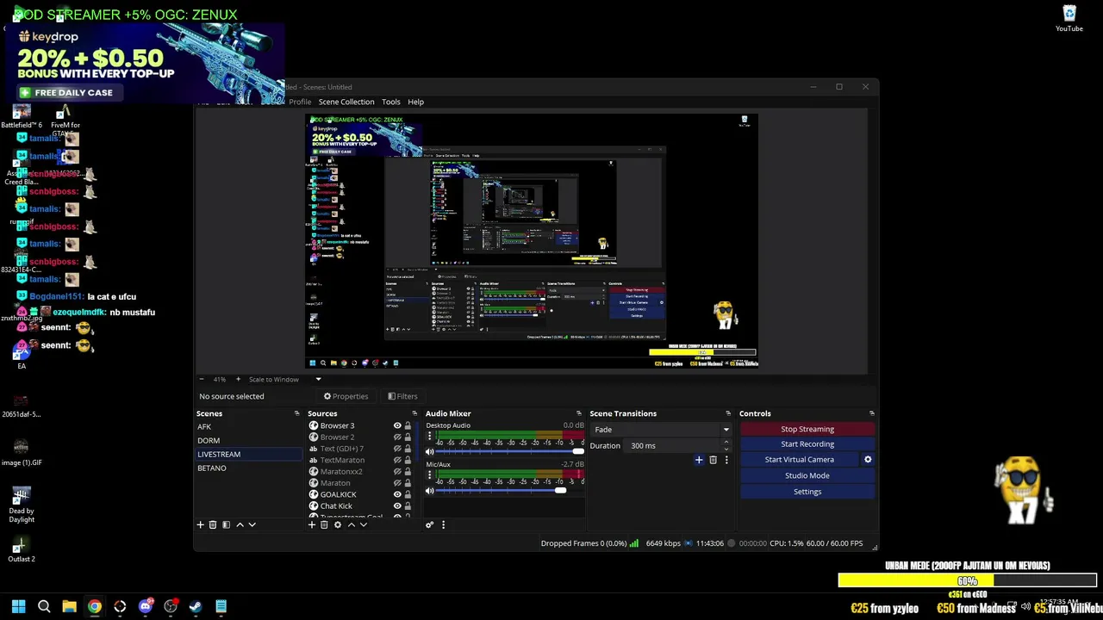Viewport: 1103px width, 620px height.
Task: Open OBS Settings button
Action: click(807, 492)
